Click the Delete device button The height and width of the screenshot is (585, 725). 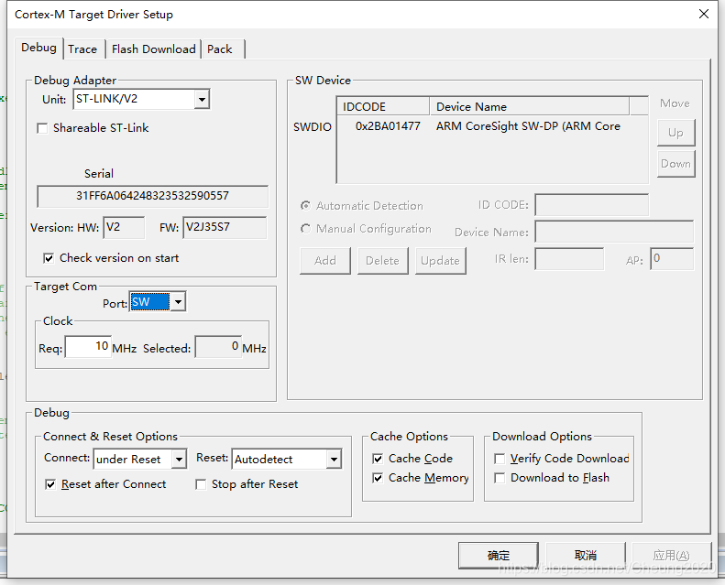(383, 260)
